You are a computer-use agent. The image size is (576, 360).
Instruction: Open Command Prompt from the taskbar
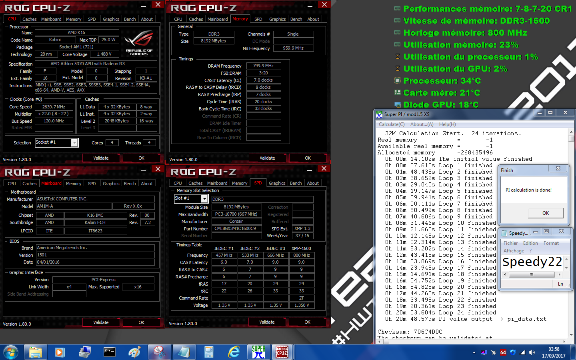[x=110, y=352]
